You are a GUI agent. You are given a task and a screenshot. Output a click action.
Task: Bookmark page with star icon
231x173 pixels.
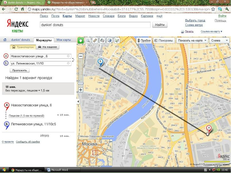click(x=213, y=9)
